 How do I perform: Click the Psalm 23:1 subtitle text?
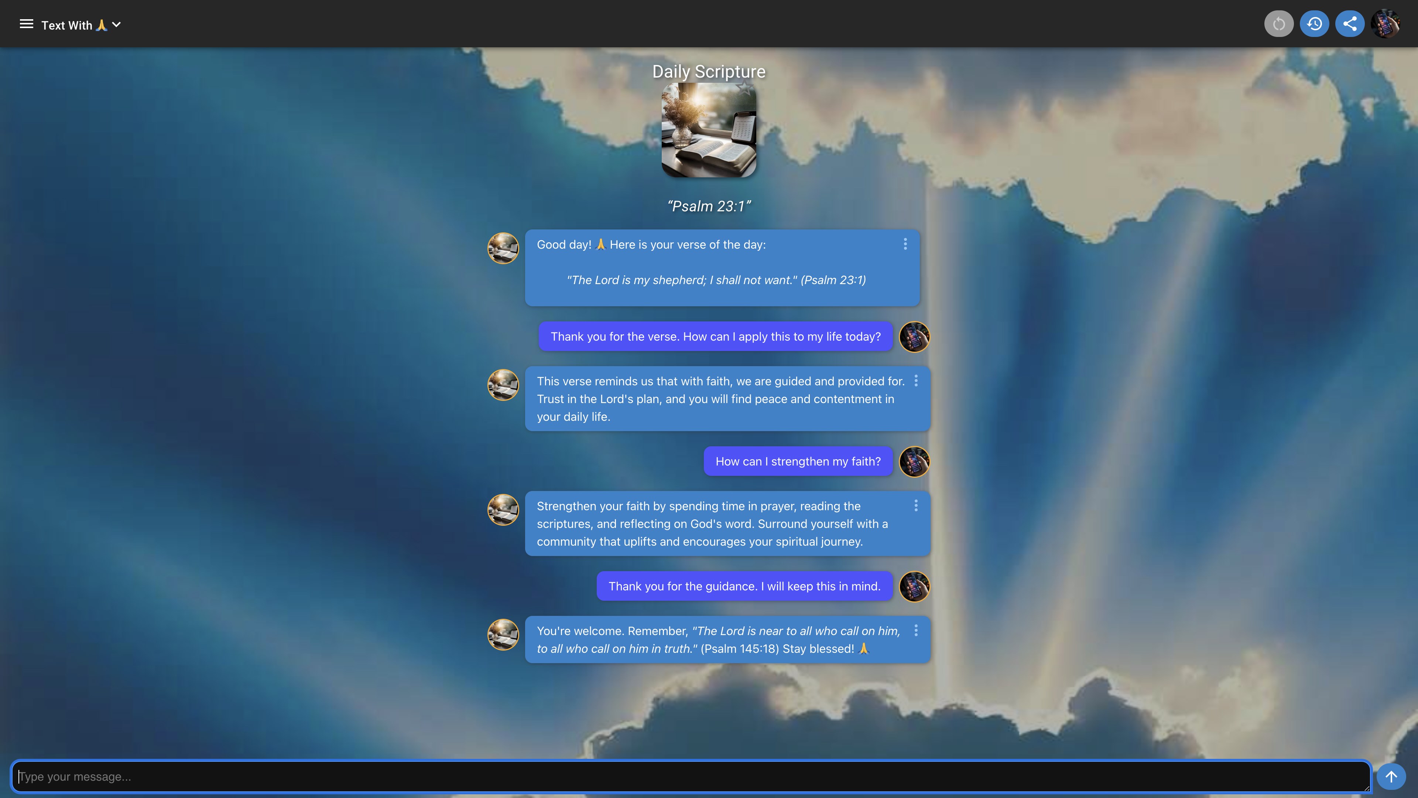709,206
